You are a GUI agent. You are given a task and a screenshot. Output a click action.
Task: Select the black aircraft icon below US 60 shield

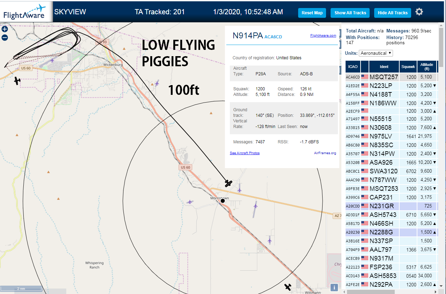coord(17,81)
